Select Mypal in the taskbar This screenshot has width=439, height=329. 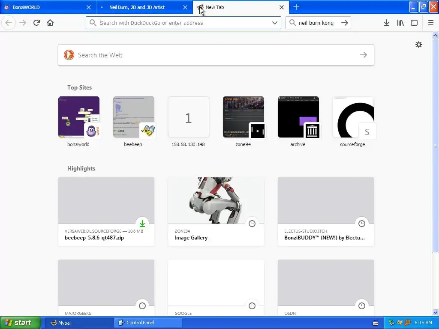click(79, 323)
